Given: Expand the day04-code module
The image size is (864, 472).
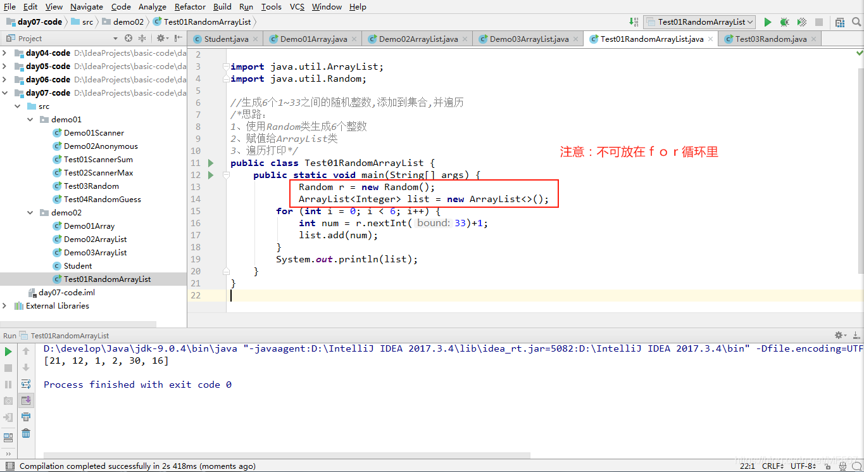Looking at the screenshot, I should click(4, 53).
